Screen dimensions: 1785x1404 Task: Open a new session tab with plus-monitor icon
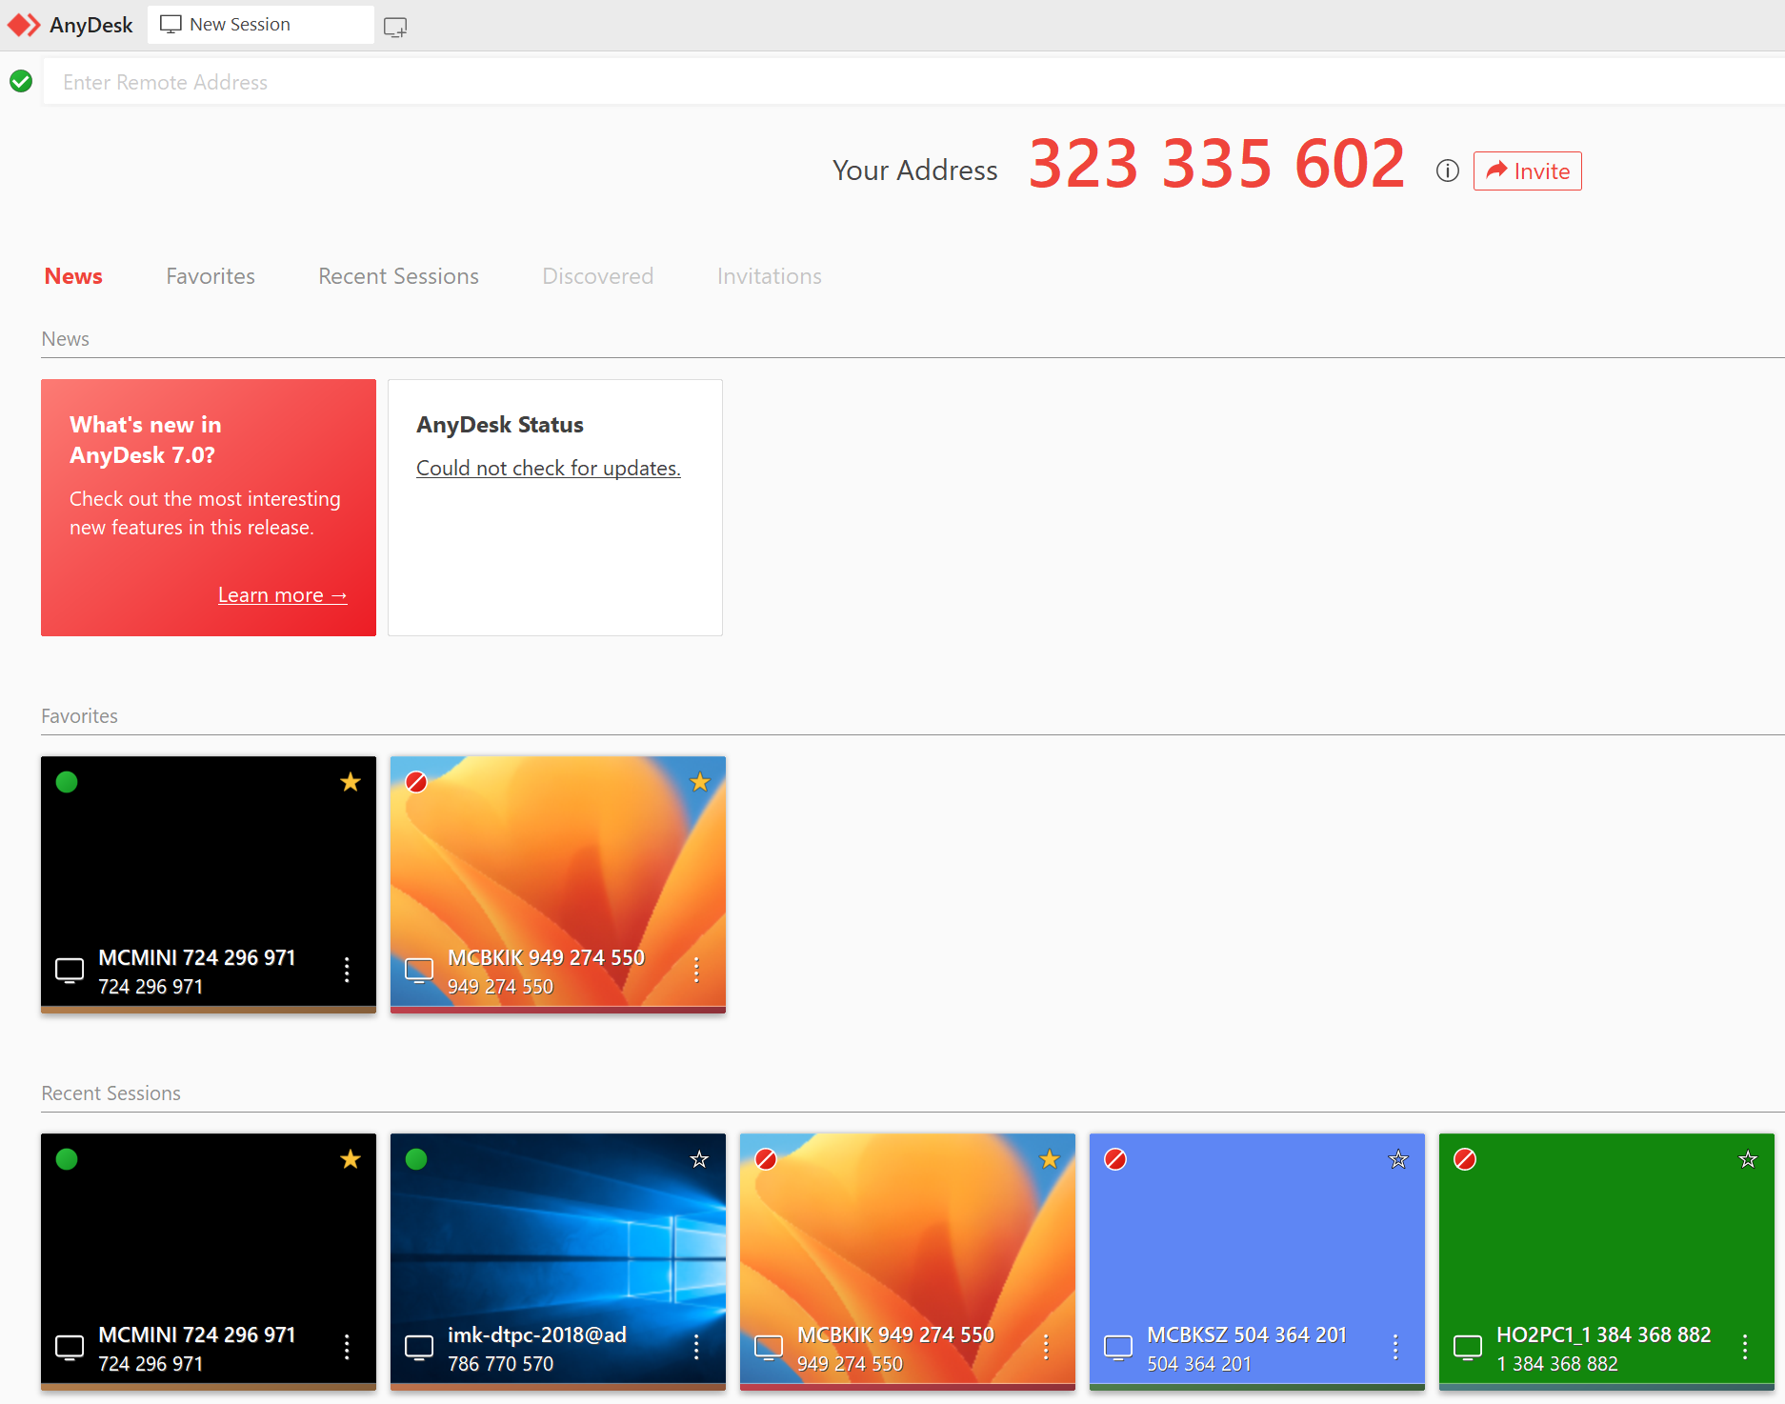click(x=395, y=27)
